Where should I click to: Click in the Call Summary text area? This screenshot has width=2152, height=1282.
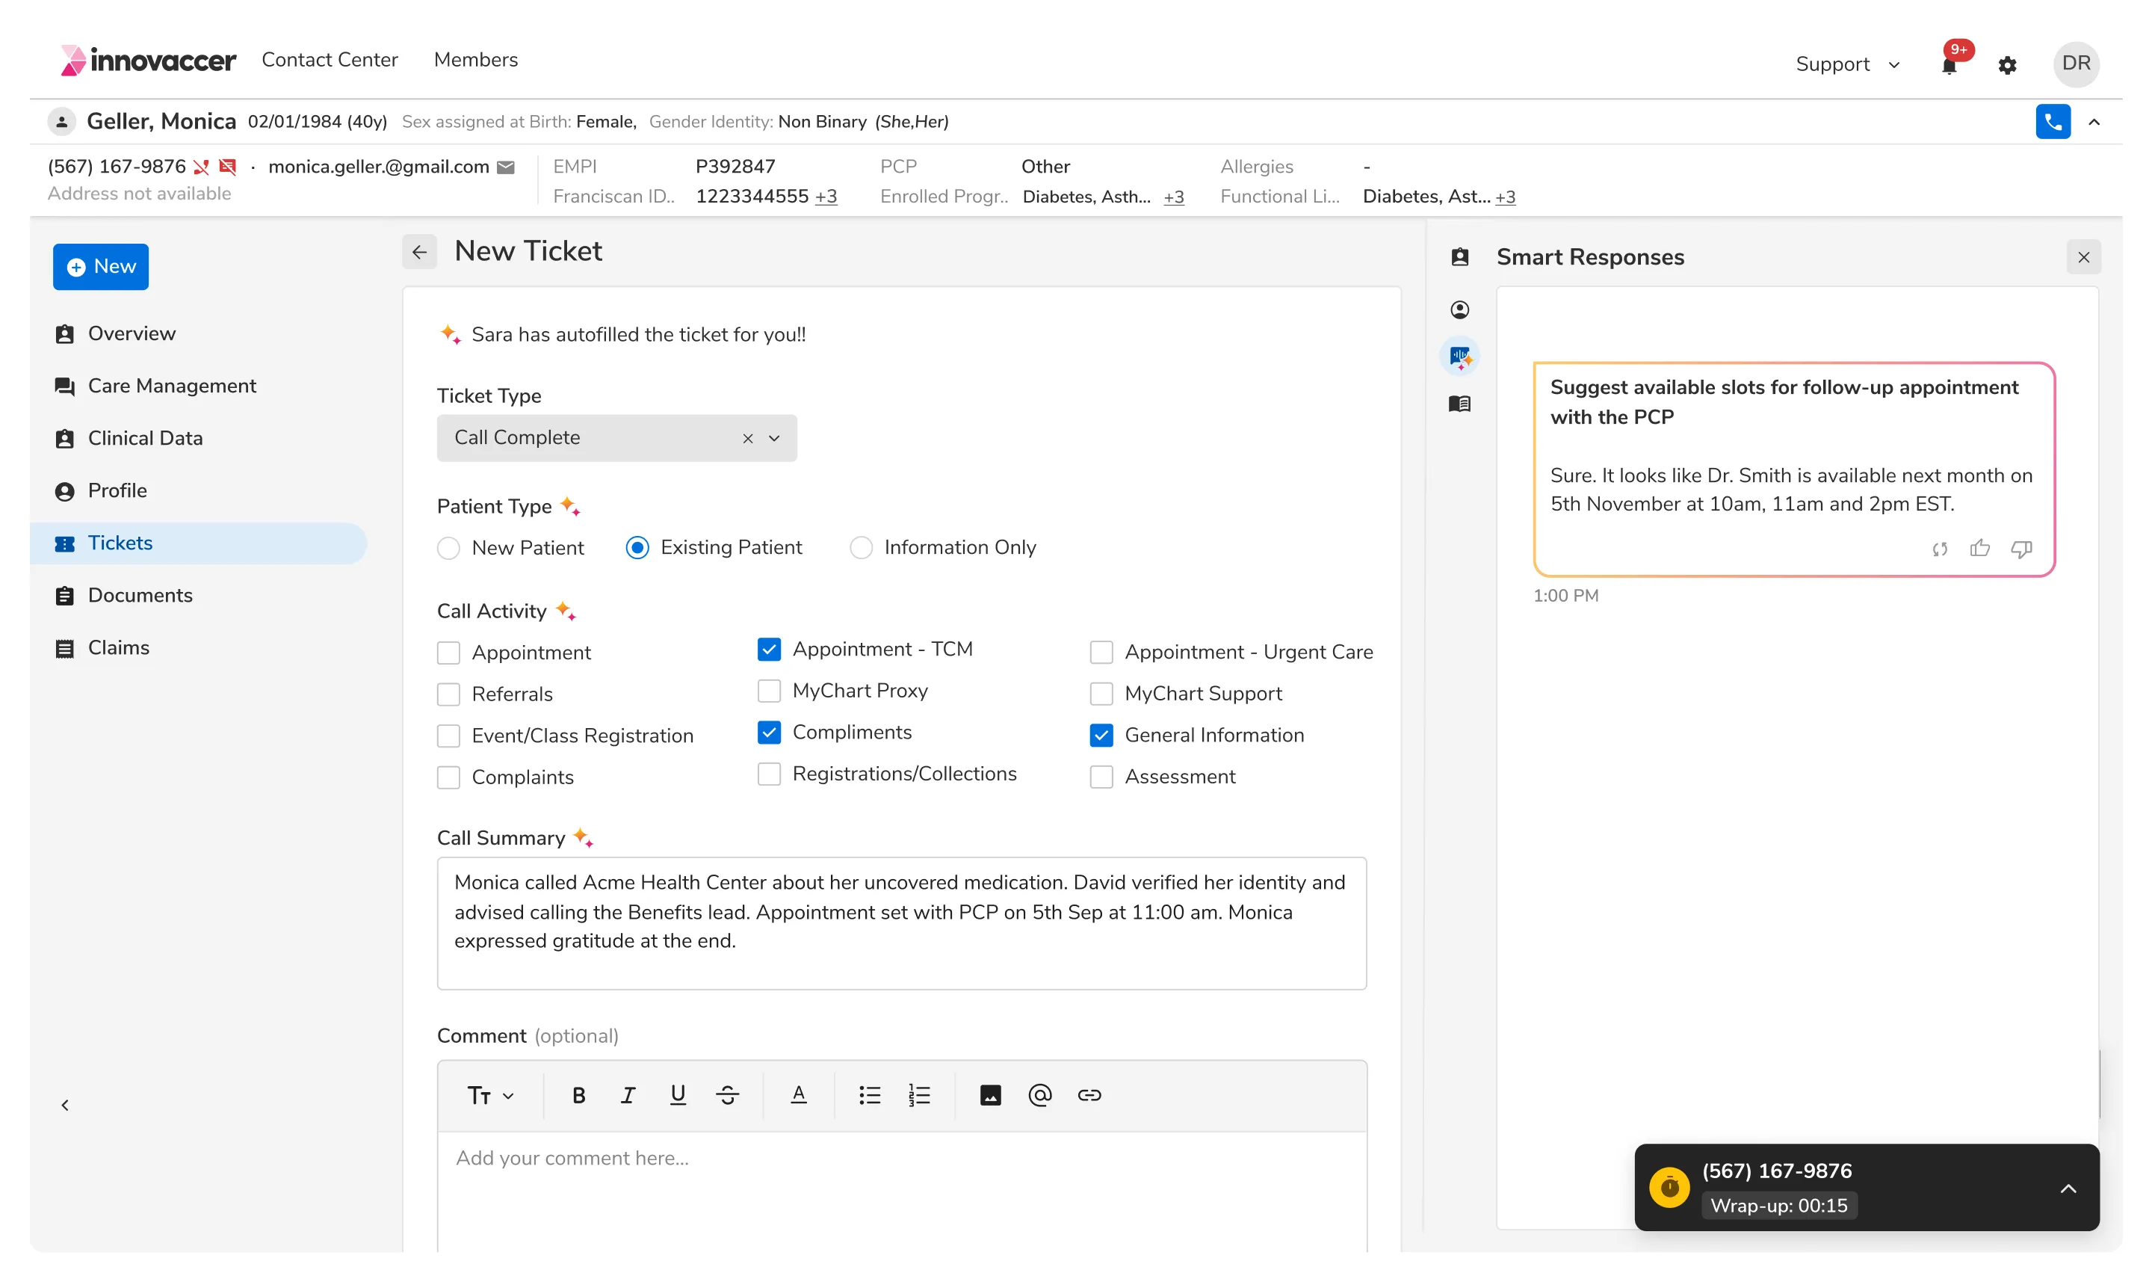click(902, 923)
